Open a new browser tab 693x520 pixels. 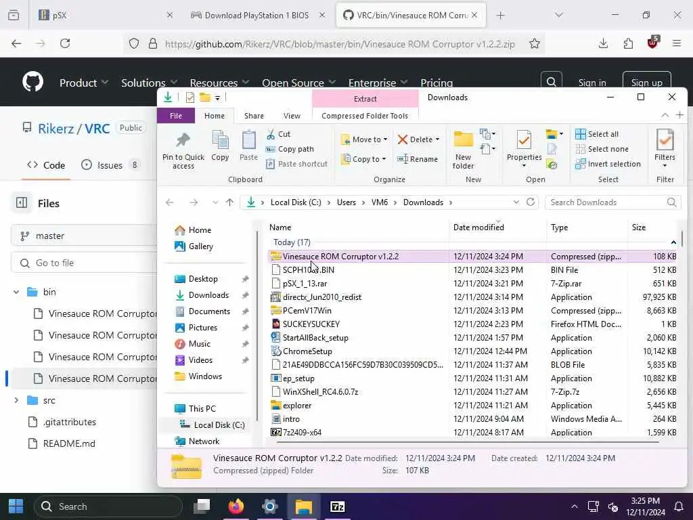[x=500, y=15]
